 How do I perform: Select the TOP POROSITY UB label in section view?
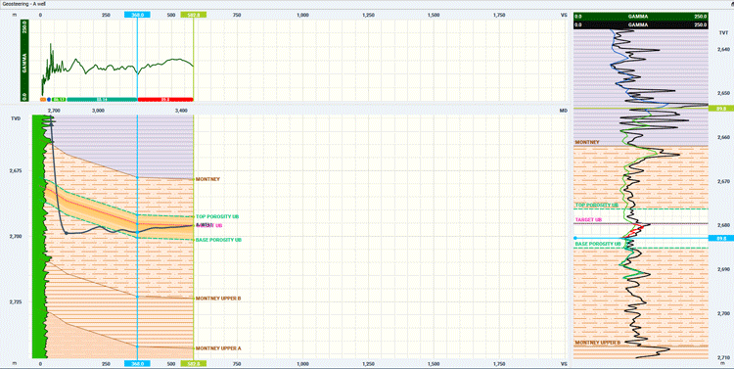(217, 216)
